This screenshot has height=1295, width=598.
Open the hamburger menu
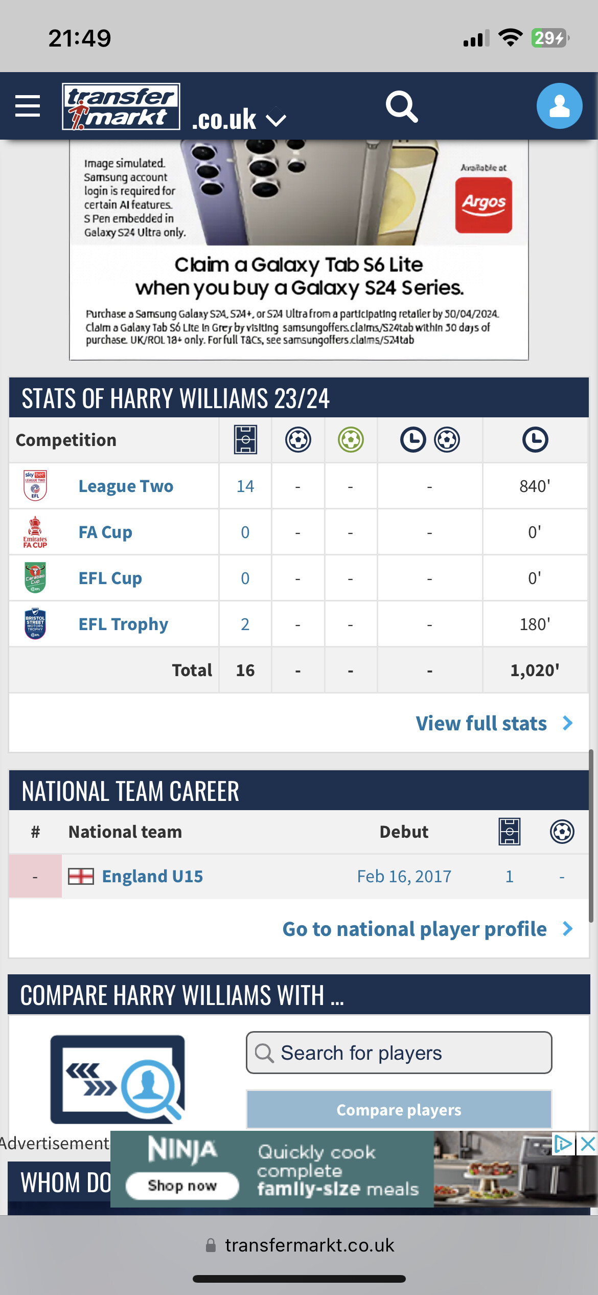(x=28, y=106)
